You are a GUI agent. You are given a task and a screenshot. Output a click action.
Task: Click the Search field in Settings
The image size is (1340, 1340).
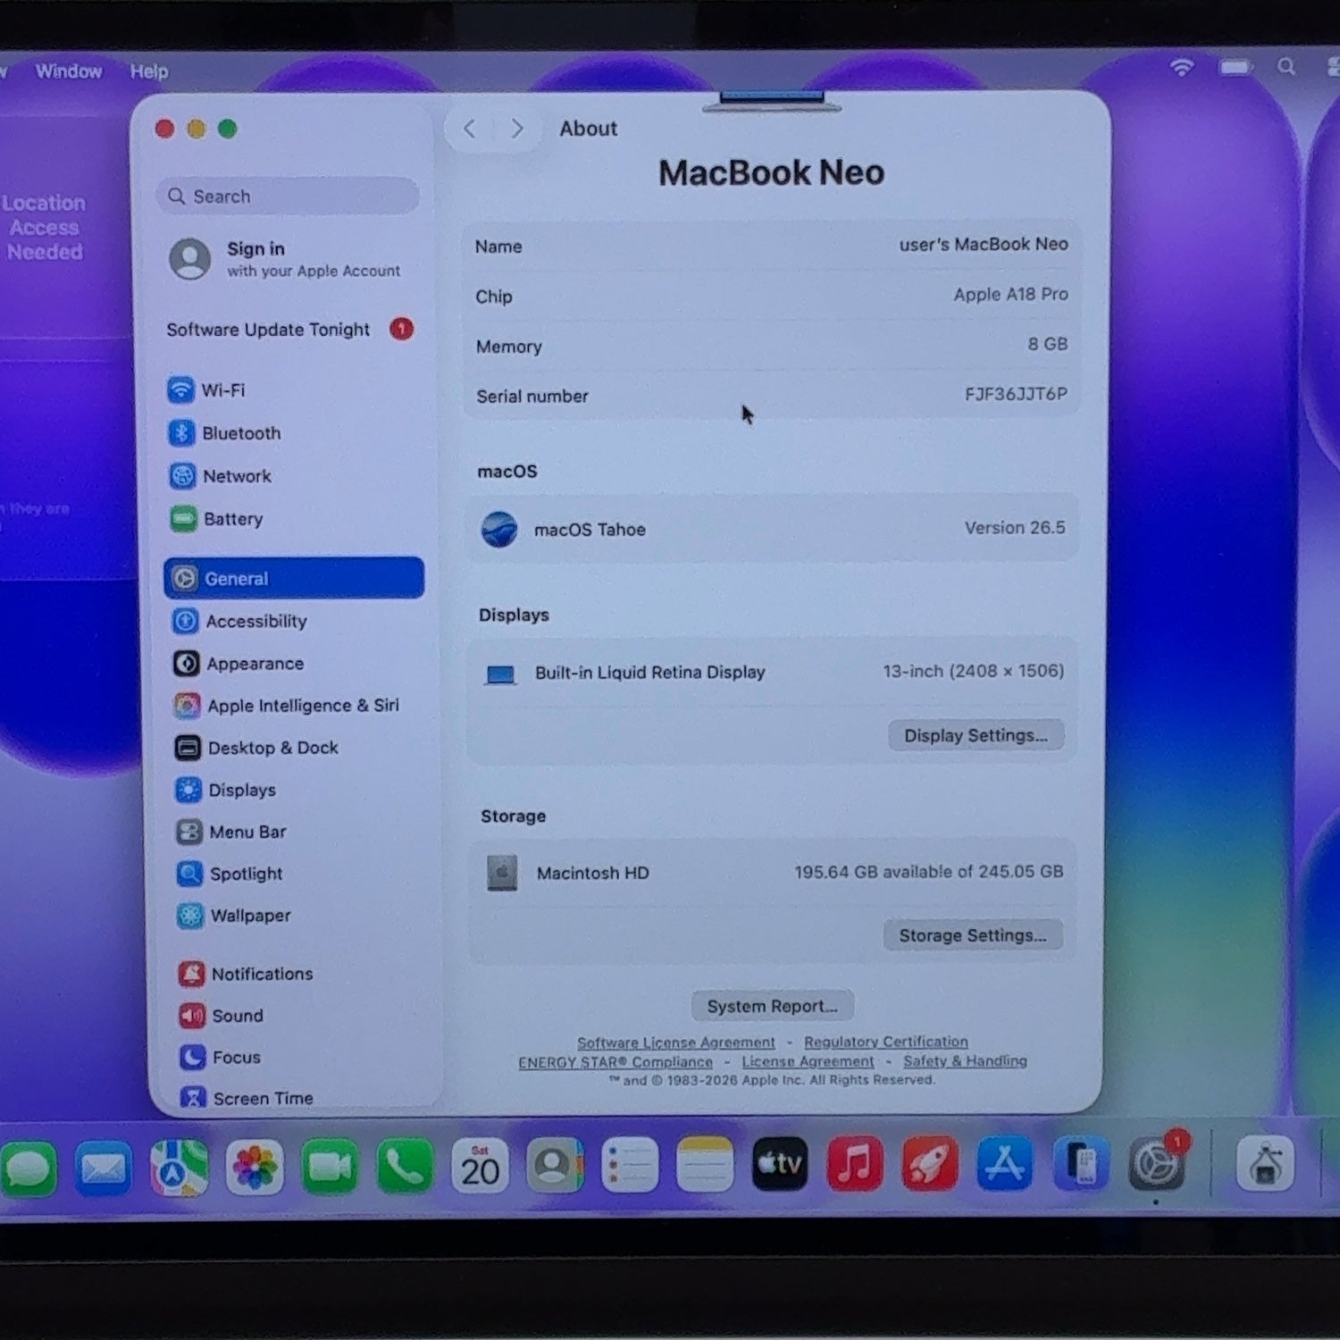(288, 197)
